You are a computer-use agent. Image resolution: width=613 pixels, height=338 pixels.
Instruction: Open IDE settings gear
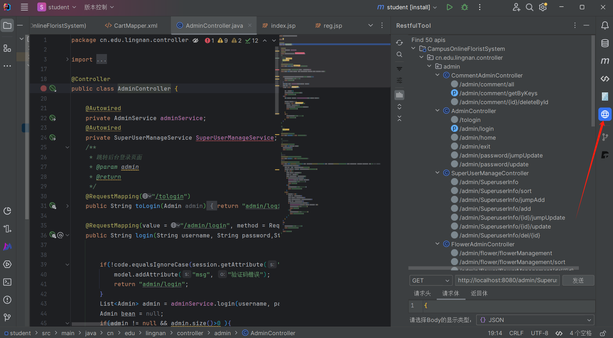pyautogui.click(x=543, y=7)
